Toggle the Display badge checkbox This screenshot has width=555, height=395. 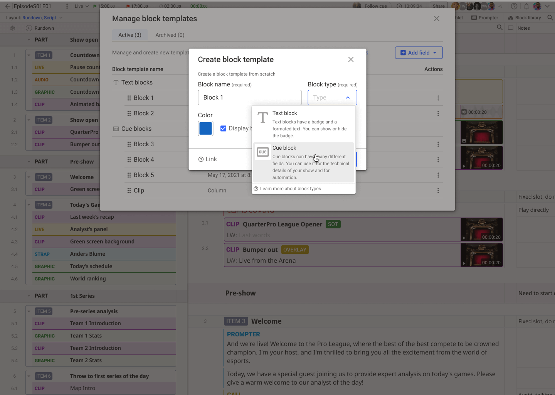(223, 128)
